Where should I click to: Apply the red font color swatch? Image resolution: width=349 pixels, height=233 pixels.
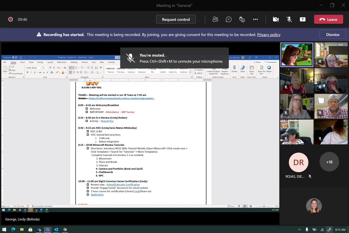tap(63, 72)
